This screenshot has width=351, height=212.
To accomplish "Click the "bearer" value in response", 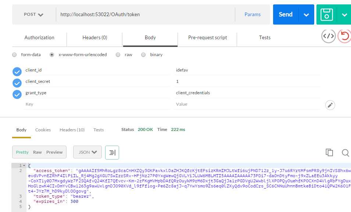I will click(x=81, y=197).
